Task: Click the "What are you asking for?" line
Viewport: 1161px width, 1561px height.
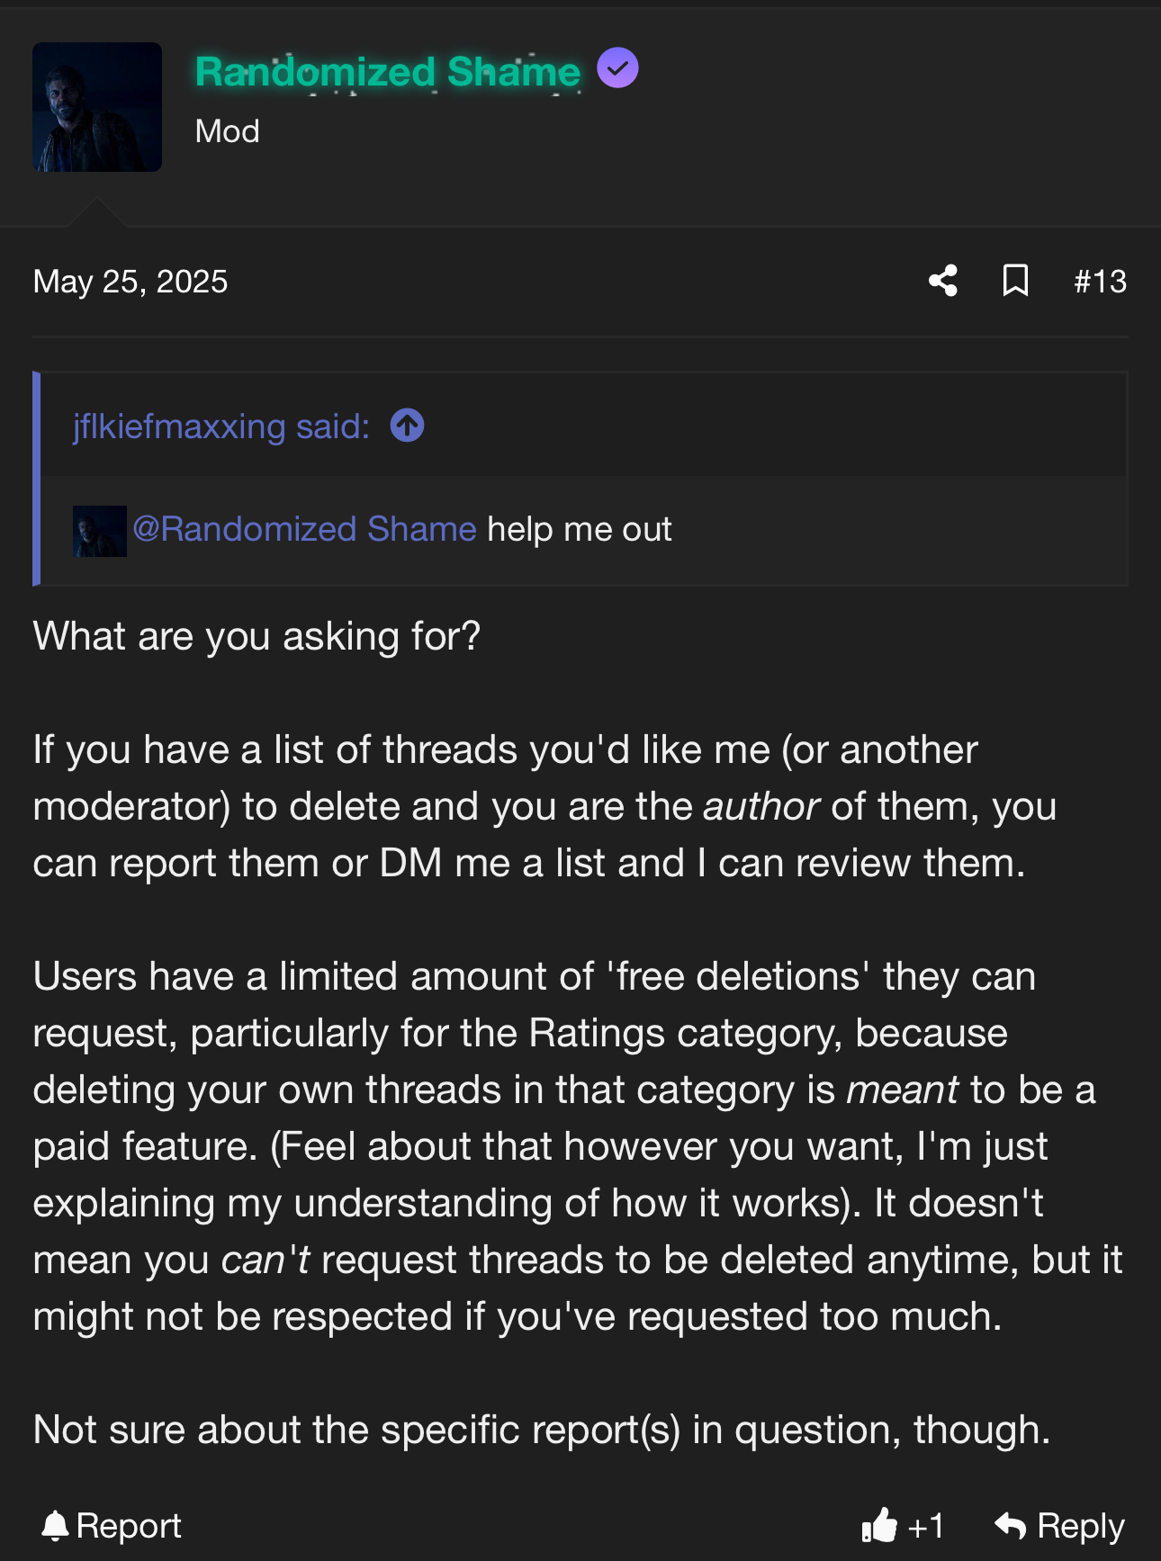Action: click(256, 637)
